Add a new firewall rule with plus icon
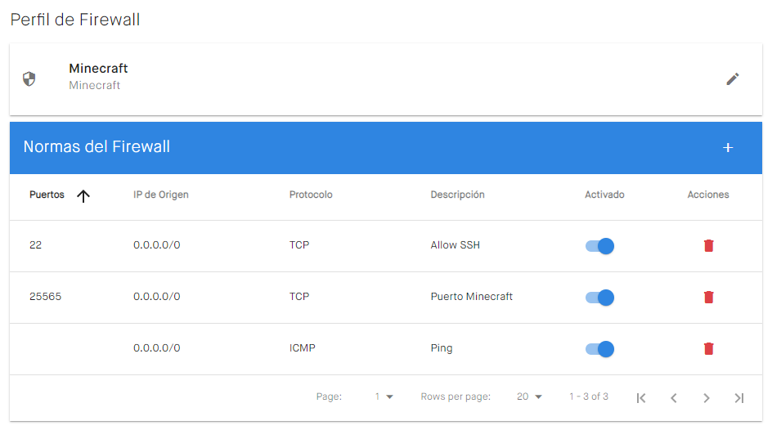Screen dimensions: 781x430 pos(728,147)
